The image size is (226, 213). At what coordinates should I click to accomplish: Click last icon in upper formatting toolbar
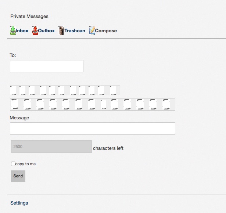113,90
